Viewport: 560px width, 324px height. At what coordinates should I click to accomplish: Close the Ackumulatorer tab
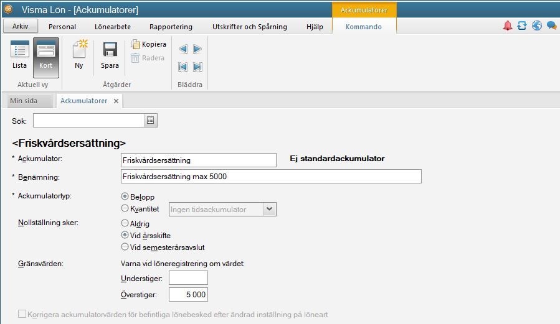pos(116,101)
